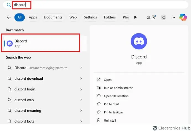Click search icon beside discord web
191x131 pixels.
[9, 100]
